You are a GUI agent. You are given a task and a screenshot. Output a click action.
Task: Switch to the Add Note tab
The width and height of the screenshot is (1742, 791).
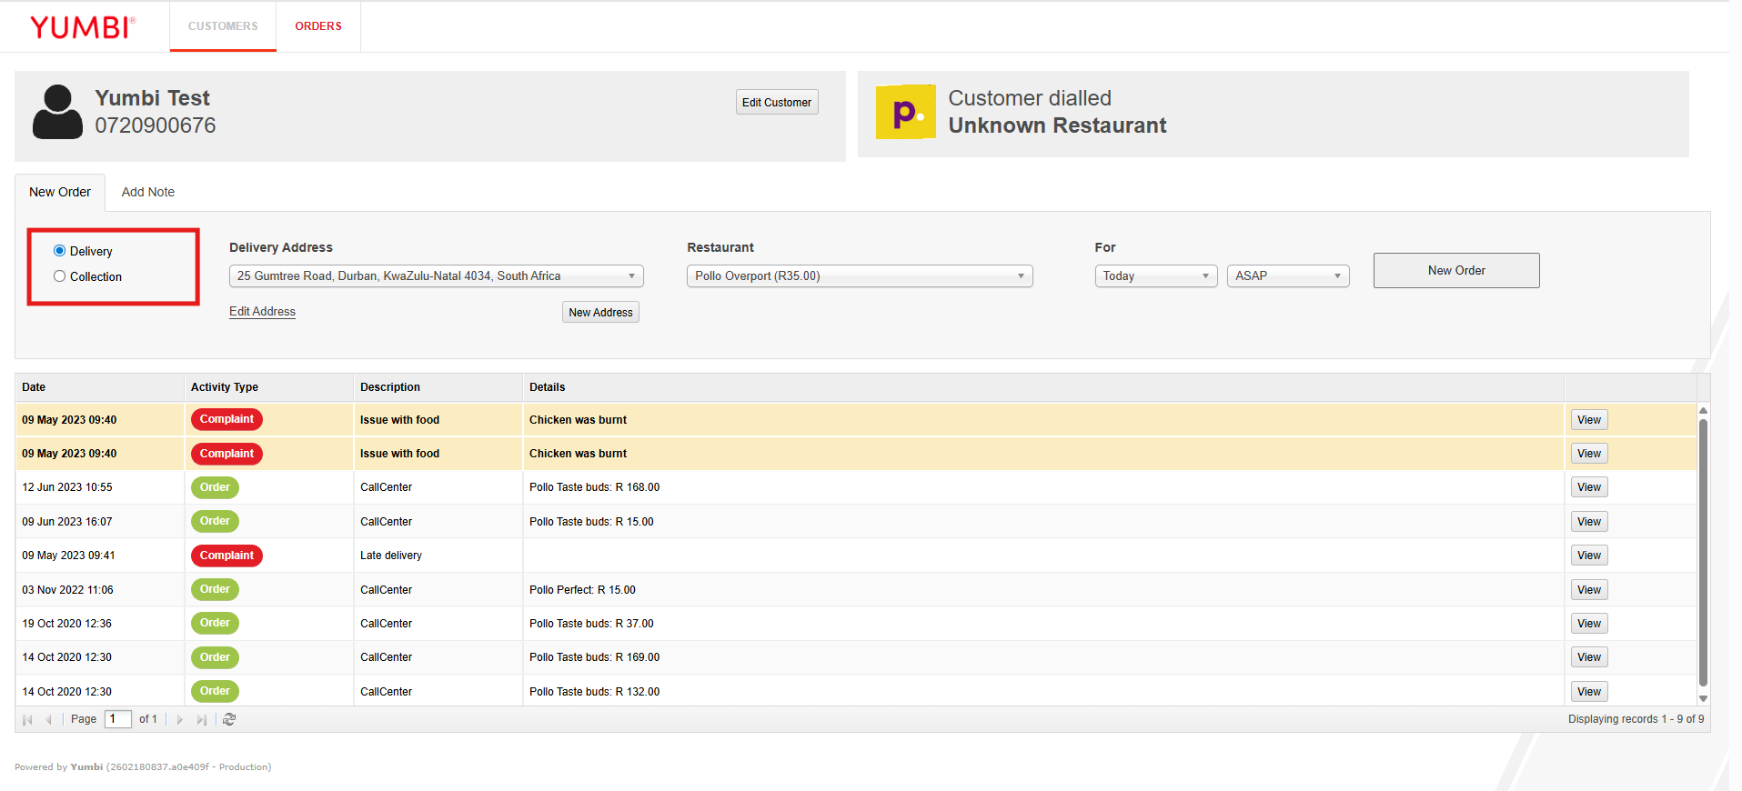(x=148, y=192)
